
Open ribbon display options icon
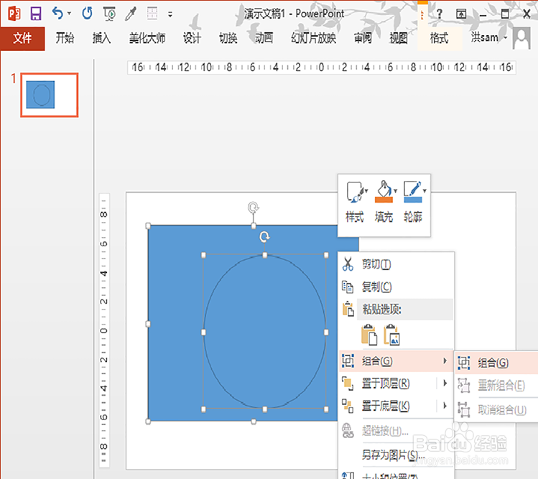coord(461,14)
